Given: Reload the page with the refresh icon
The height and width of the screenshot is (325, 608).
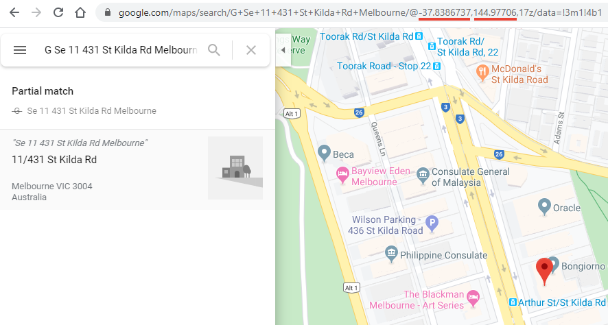Looking at the screenshot, I should (x=58, y=12).
